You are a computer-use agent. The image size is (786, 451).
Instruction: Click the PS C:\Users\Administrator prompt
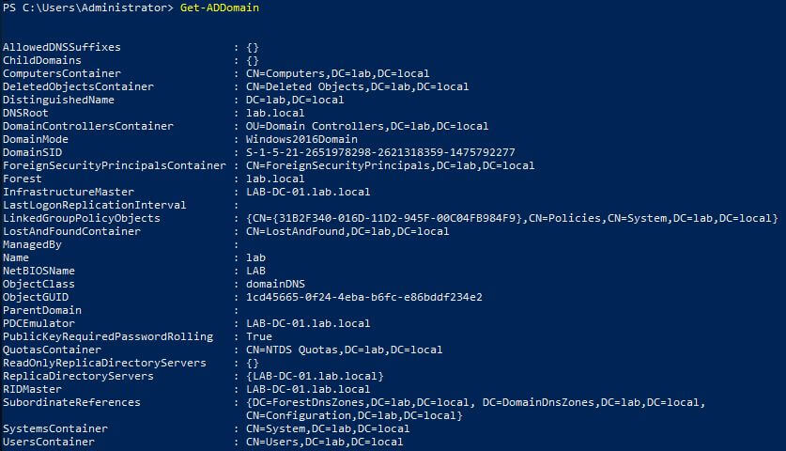pyautogui.click(x=87, y=8)
